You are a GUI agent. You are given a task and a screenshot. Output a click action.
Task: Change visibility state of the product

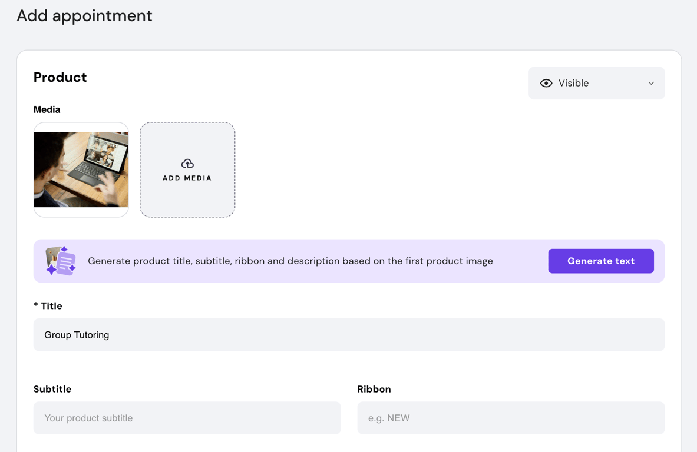click(596, 83)
